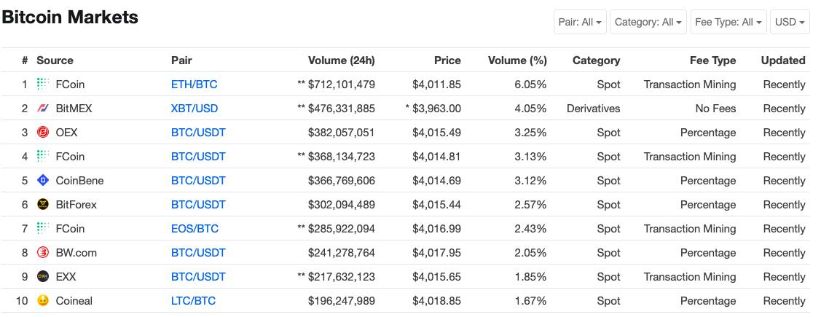The image size is (821, 317).
Task: Expand the Category: All filter
Action: tap(648, 22)
